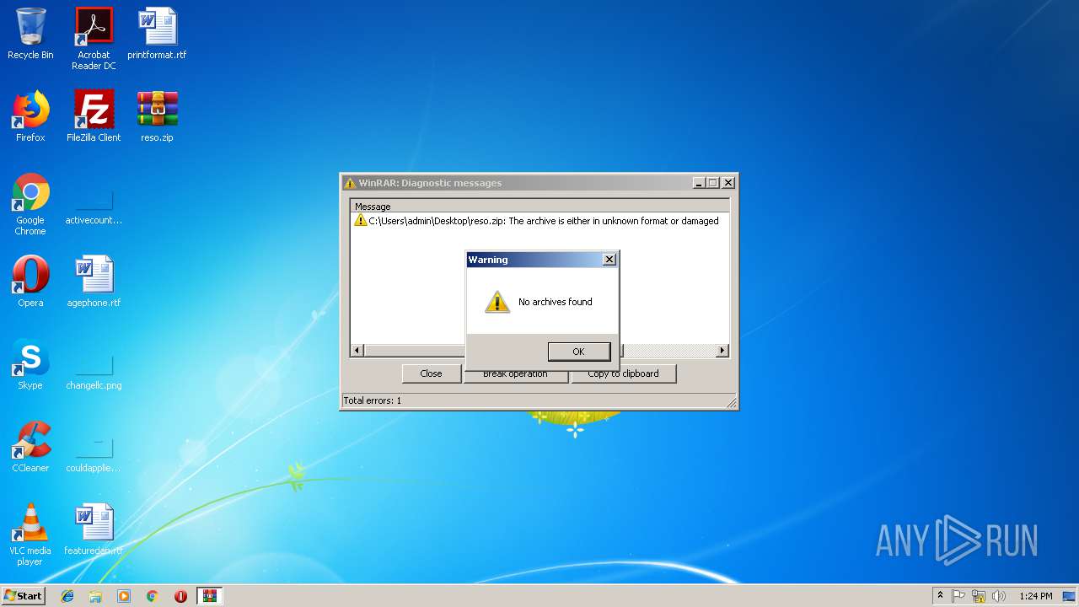The height and width of the screenshot is (607, 1079).
Task: Select agephone.rtf document icon
Action: click(x=94, y=282)
